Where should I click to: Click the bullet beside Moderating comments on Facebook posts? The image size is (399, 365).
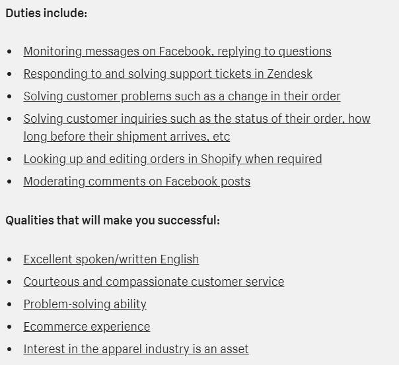pyautogui.click(x=10, y=182)
